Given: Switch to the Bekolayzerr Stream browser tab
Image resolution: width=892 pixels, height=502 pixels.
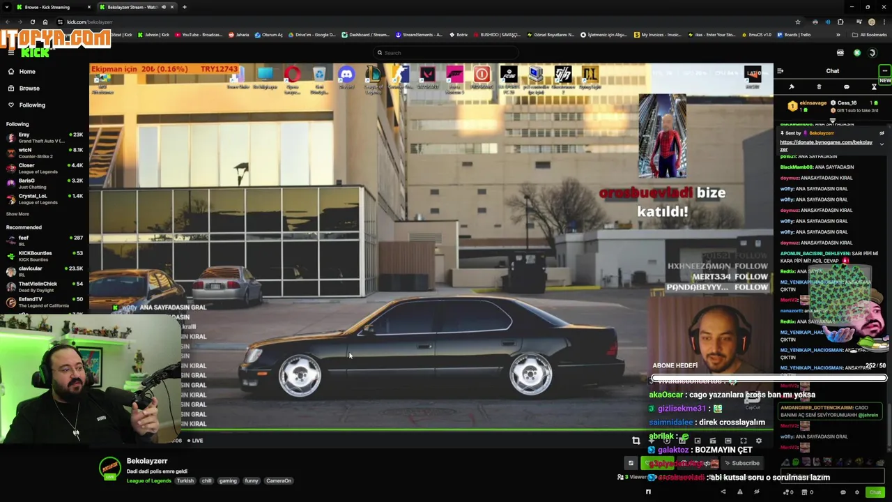Looking at the screenshot, I should tap(136, 7).
